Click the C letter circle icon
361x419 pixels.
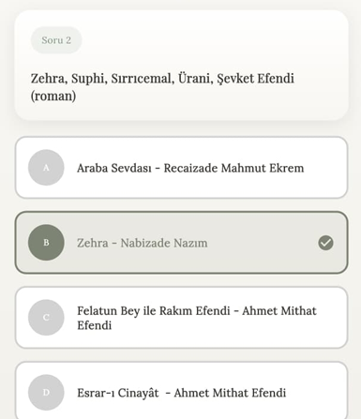click(x=46, y=318)
